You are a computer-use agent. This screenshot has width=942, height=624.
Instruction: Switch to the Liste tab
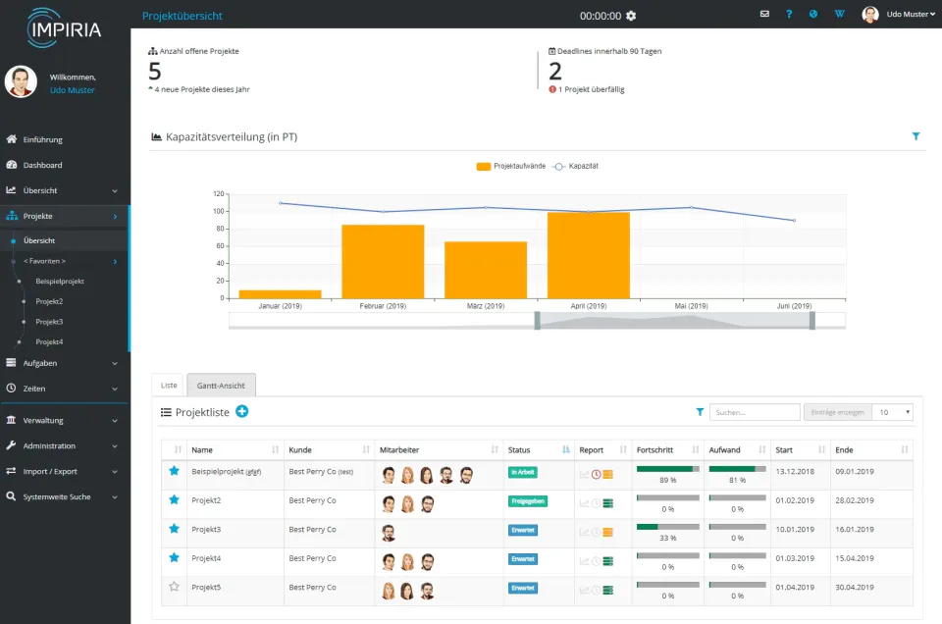[169, 385]
